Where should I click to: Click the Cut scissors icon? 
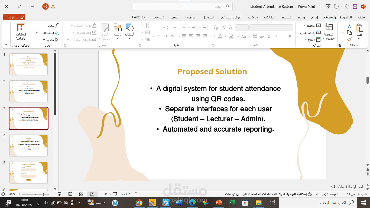349,26
